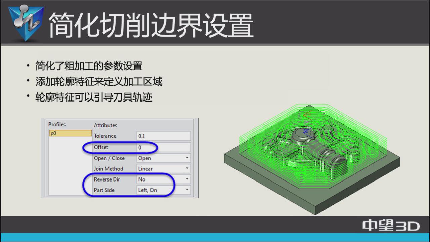Expand the Open / Close dropdown
This screenshot has height=242, width=430.
187,158
